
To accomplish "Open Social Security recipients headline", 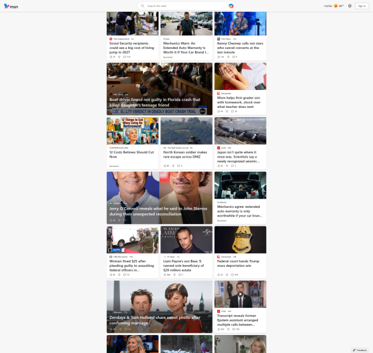I will tap(132, 48).
